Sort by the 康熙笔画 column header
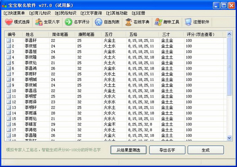The width and height of the screenshot is (237, 167). 89,35
